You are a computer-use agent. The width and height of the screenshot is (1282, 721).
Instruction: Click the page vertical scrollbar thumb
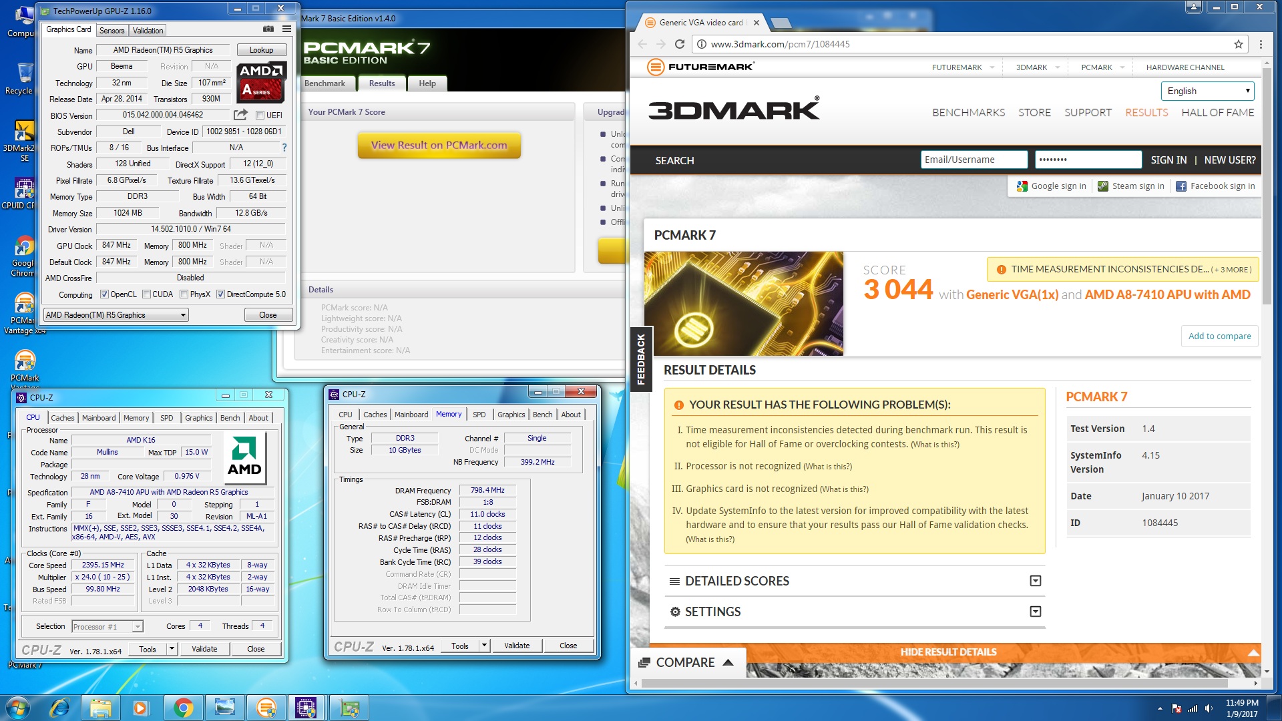point(1267,187)
